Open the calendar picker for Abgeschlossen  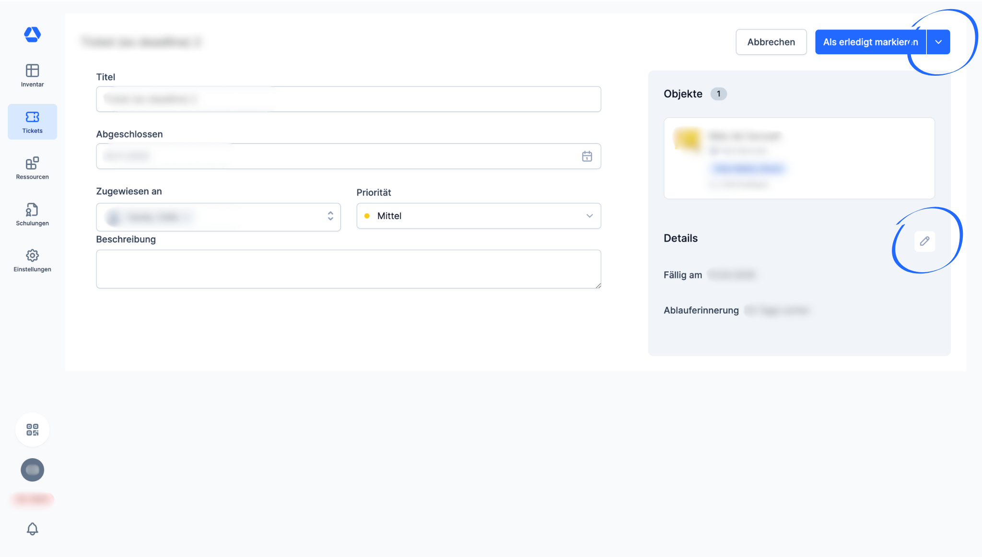(x=587, y=156)
